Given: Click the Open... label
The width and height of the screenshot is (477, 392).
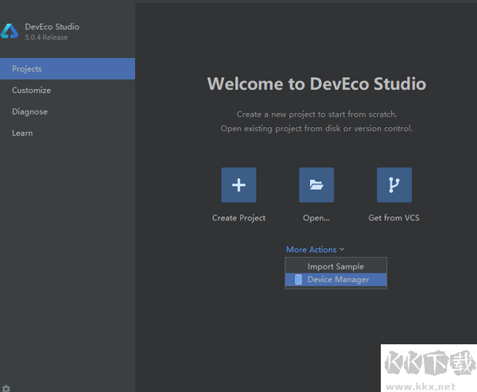Looking at the screenshot, I should [x=316, y=218].
